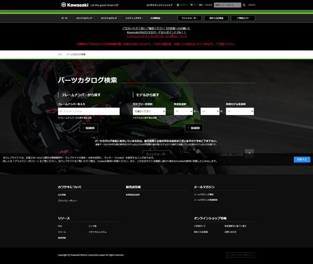Click the FAQ footer link
This screenshot has width=313, height=264.
[60, 226]
